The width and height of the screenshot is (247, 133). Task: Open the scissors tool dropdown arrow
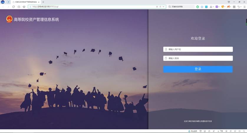(213, 7)
